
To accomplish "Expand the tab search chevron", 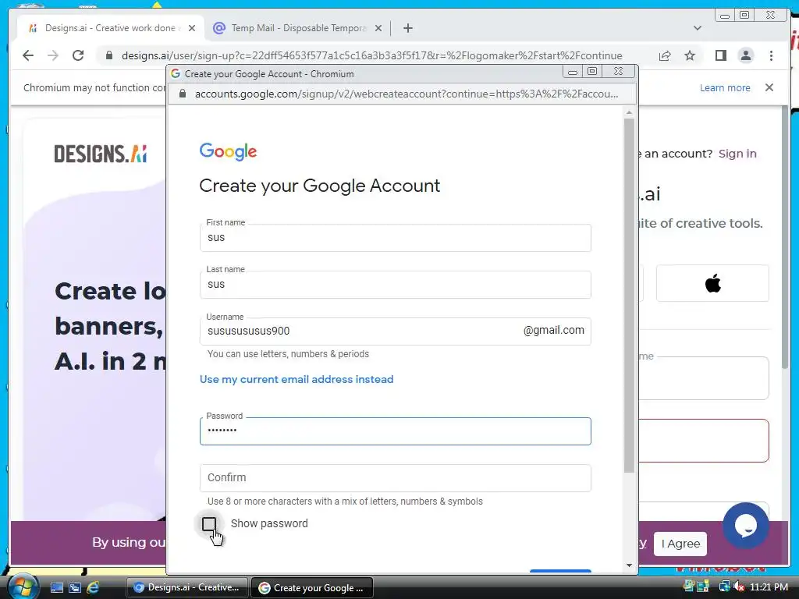I will click(x=698, y=28).
